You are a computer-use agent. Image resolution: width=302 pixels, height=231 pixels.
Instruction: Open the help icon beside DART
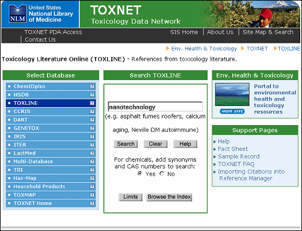[92, 120]
